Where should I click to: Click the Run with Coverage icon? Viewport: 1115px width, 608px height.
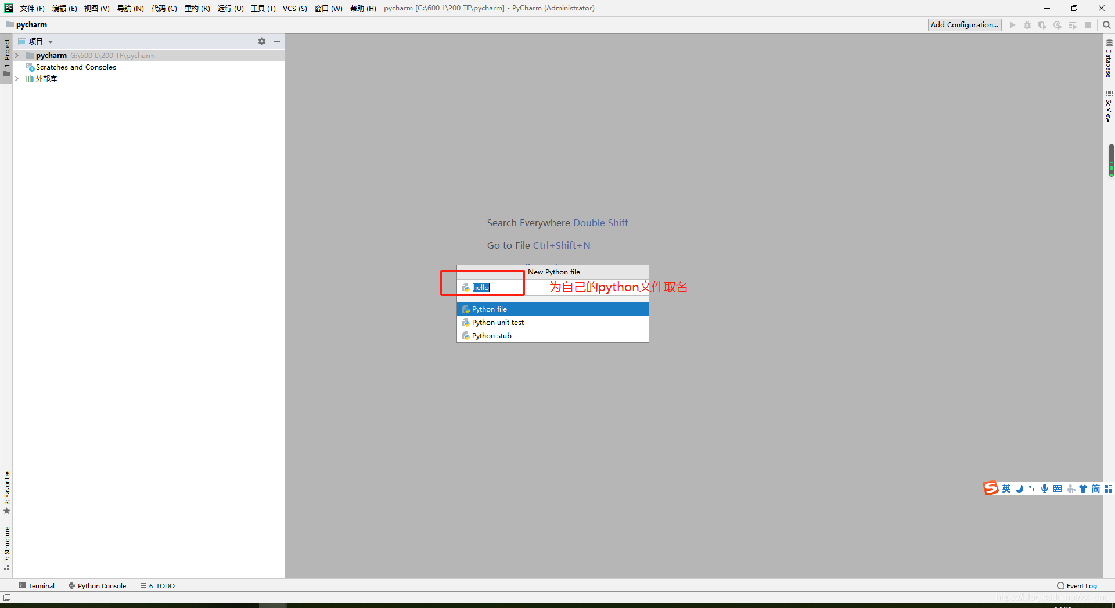1042,25
